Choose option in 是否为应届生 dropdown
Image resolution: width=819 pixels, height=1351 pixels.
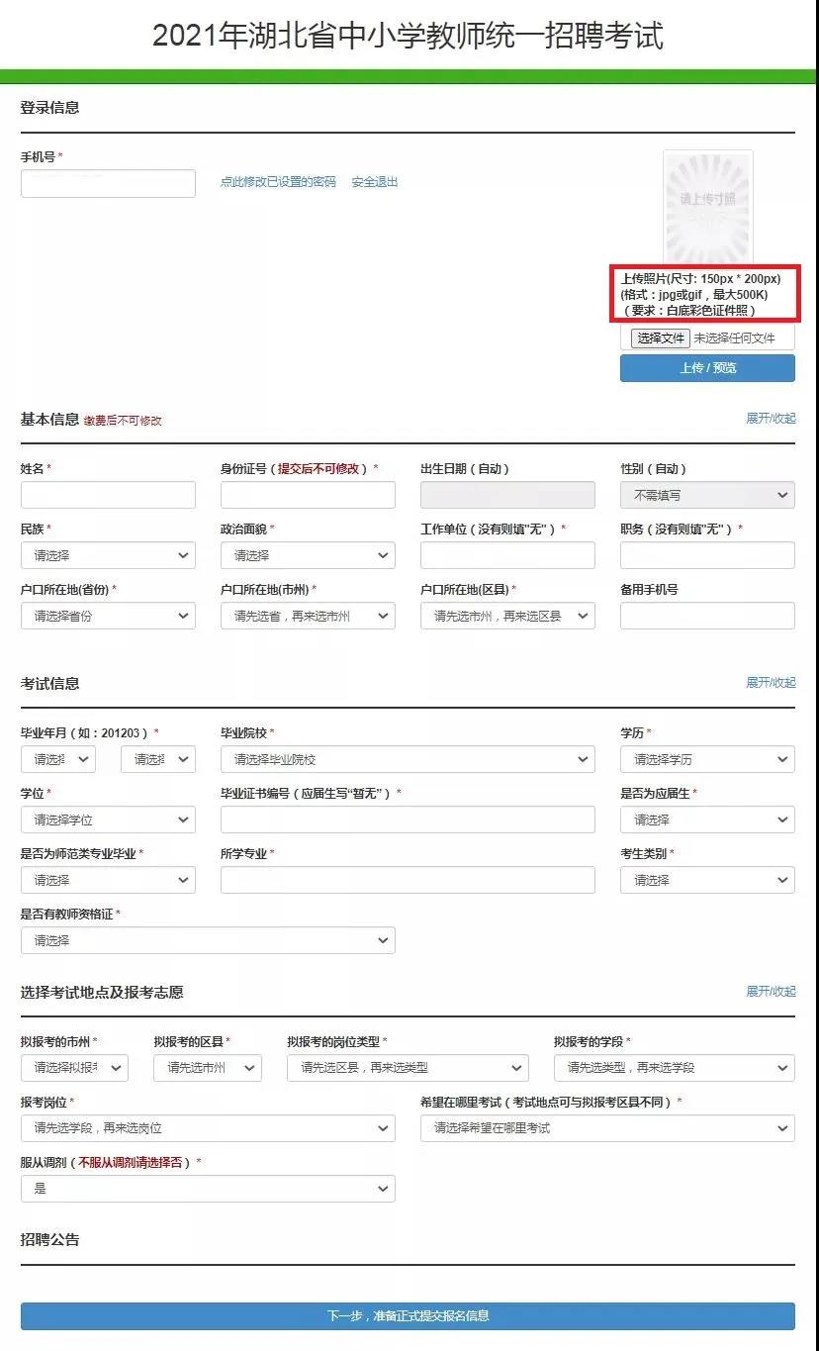(x=707, y=820)
